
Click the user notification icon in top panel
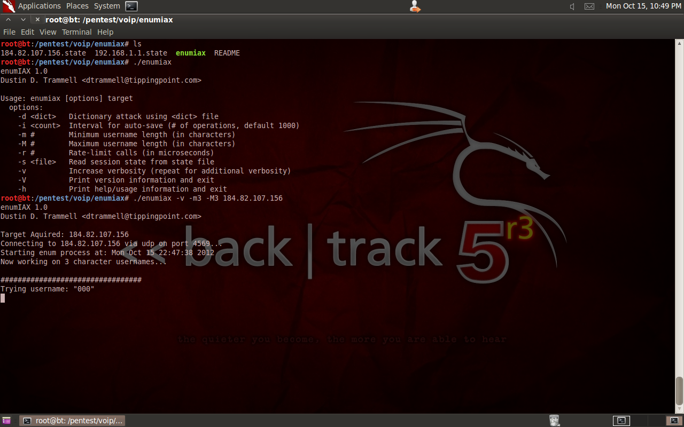[x=415, y=6]
